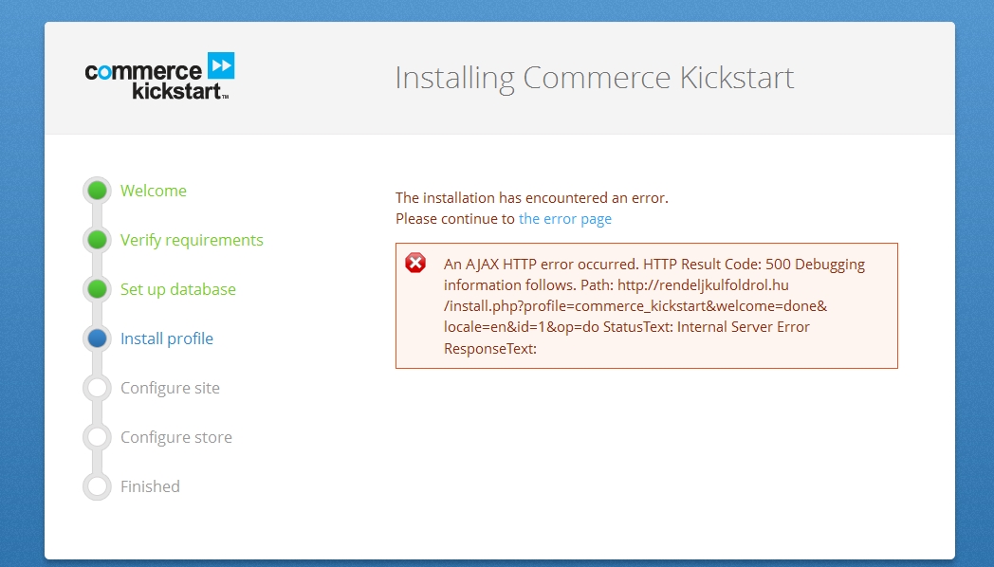The image size is (994, 567).
Task: Select the Set up database label
Action: pos(178,289)
